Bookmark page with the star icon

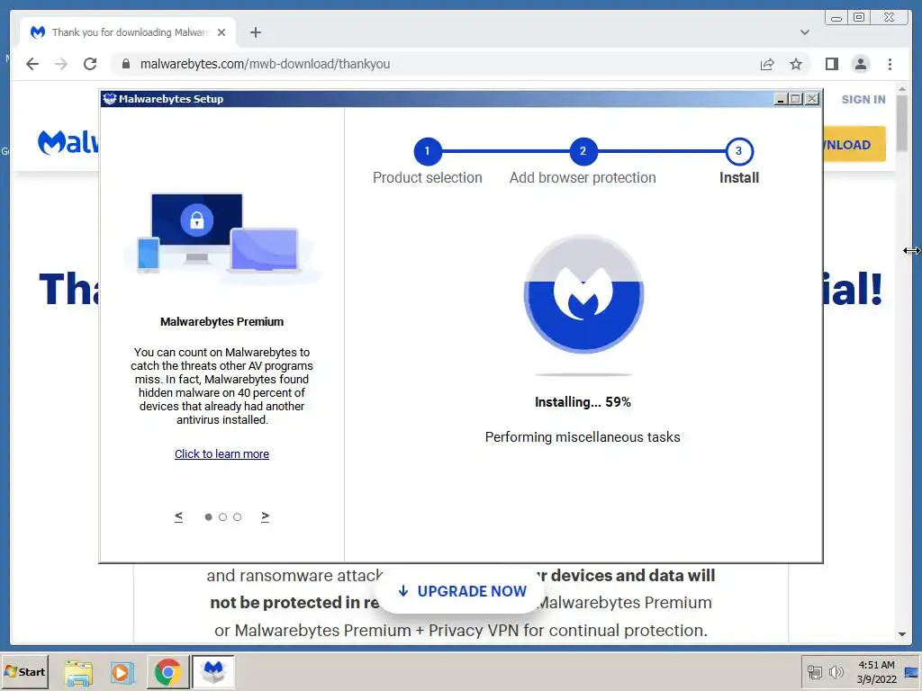[x=796, y=64]
